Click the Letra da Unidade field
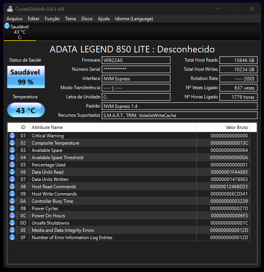Screen dimensions: 264x272 pyautogui.click(x=136, y=97)
